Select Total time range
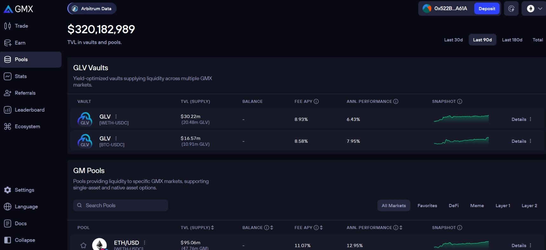 [537, 40]
